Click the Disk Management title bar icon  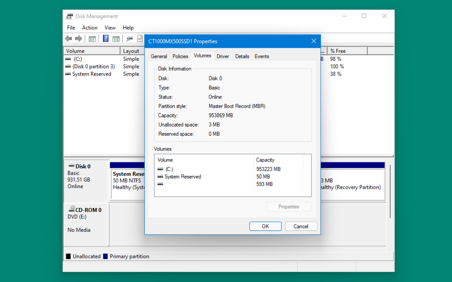coord(69,16)
